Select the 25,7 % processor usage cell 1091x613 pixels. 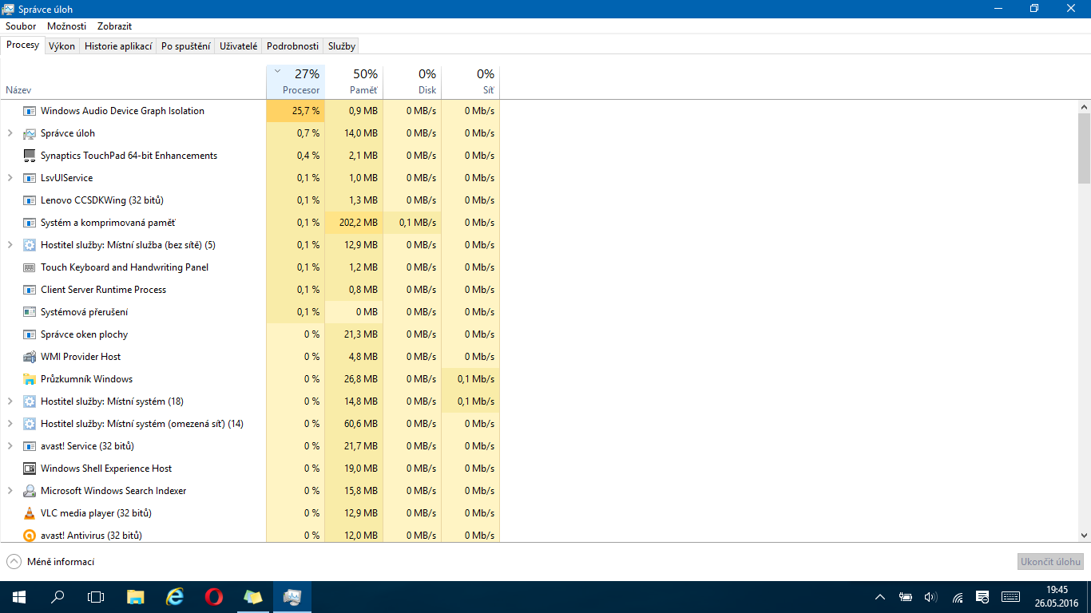[296, 111]
